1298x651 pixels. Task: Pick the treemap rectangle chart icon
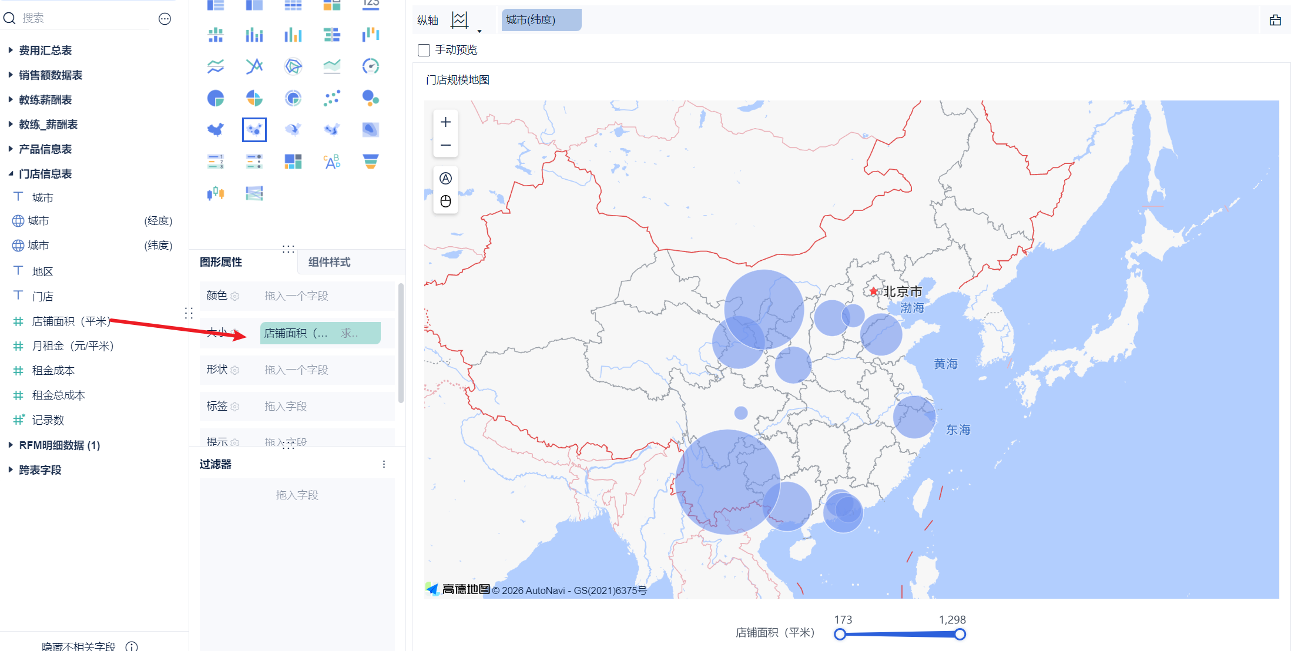(x=293, y=162)
